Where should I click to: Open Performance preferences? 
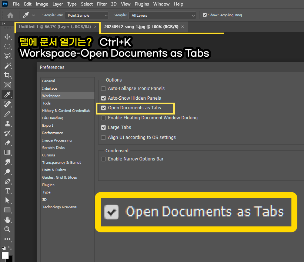[x=53, y=133]
